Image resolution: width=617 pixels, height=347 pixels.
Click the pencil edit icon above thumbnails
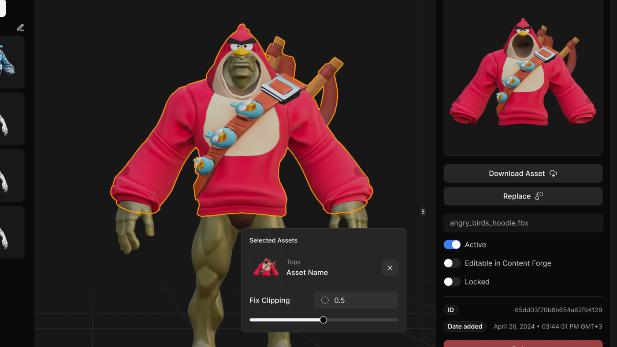[20, 27]
